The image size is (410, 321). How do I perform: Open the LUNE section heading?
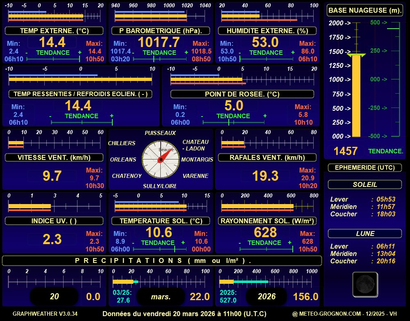point(364,233)
